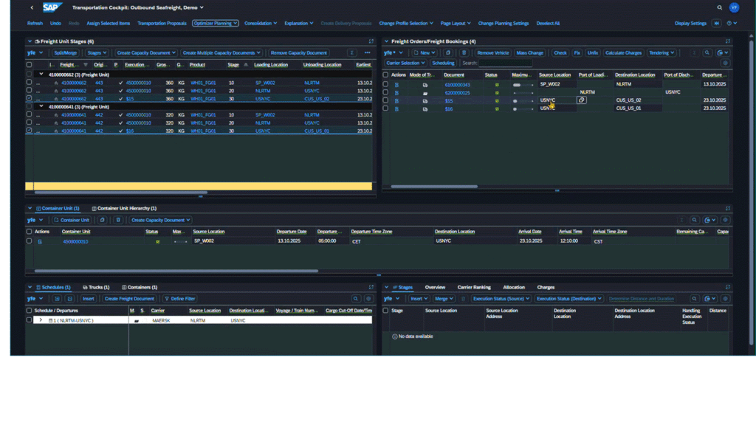Check the box for freight order 6100000343
Screen dimensions: 756x425
[385, 85]
